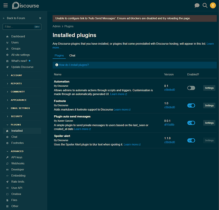
Task: Click the Back to Forum arrow icon
Action: click(4, 18)
